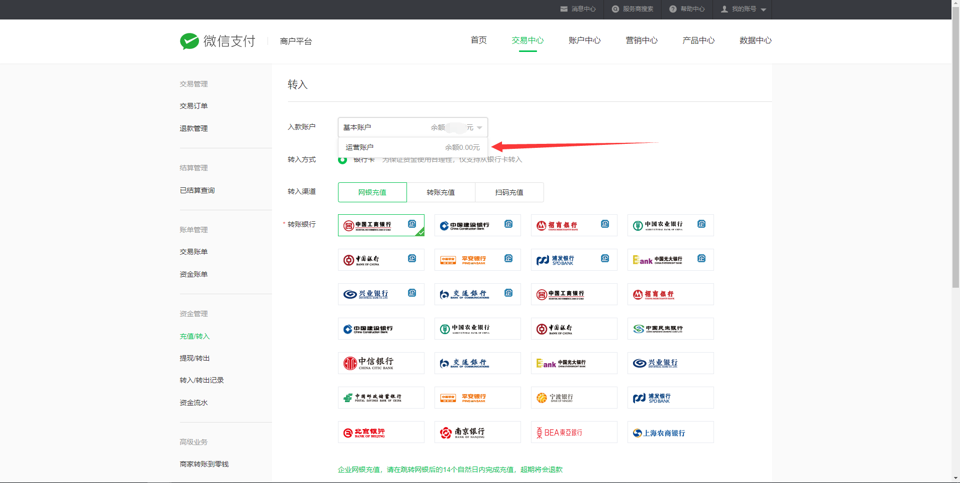This screenshot has width=960, height=483.
Task: Select 中国银行 tile with enterprise badge
Action: tap(381, 260)
